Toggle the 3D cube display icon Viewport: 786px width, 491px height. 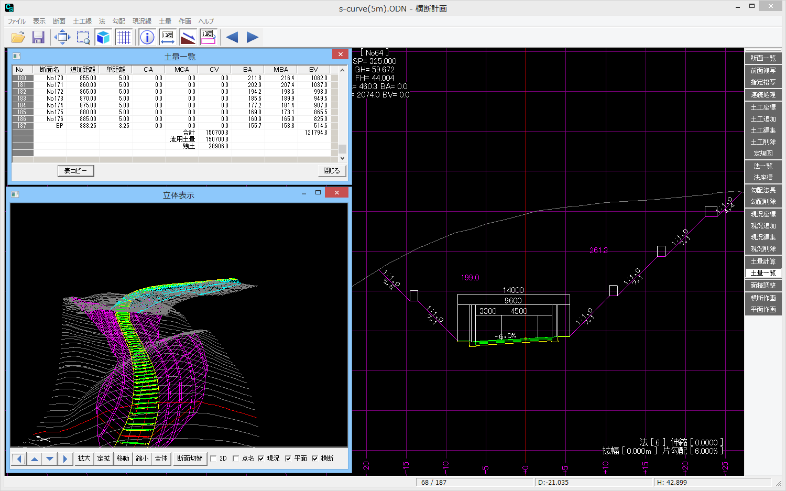coord(103,37)
